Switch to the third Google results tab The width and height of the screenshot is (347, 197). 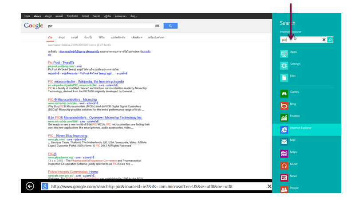(x=75, y=37)
